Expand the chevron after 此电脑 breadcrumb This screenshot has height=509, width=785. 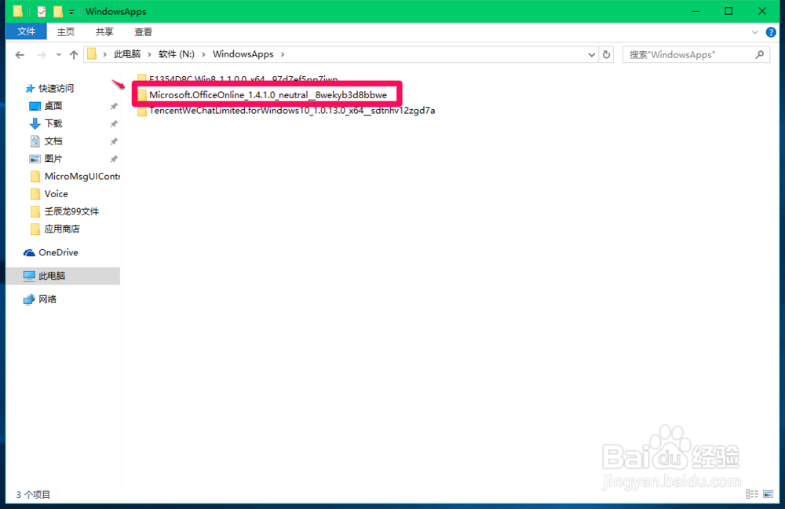click(x=149, y=54)
